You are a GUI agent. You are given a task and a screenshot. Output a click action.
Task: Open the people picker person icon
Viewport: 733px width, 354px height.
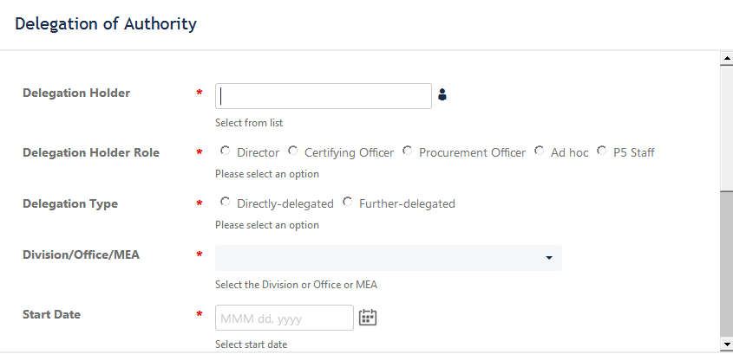442,94
